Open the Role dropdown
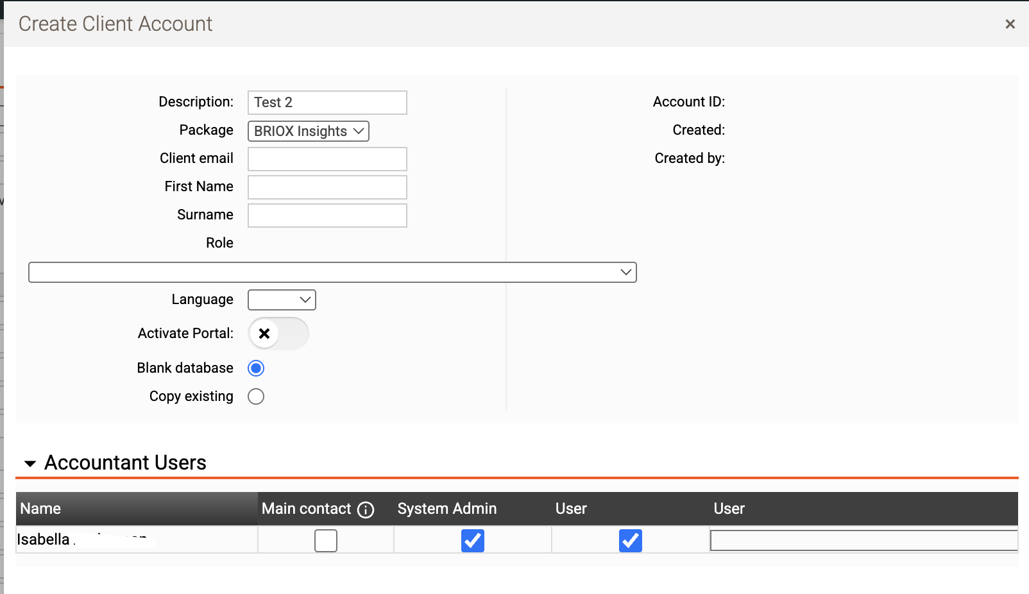 [332, 272]
